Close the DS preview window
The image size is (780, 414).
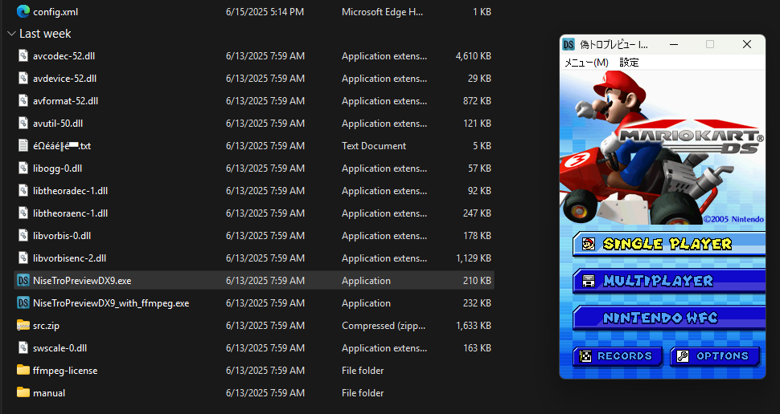point(747,44)
